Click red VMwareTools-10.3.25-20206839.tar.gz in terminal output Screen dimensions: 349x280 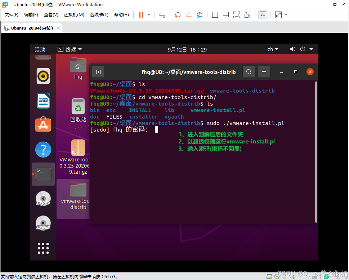147,91
